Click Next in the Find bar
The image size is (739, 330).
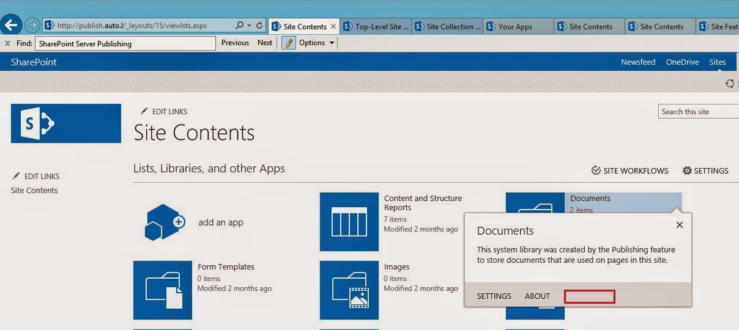click(x=265, y=43)
